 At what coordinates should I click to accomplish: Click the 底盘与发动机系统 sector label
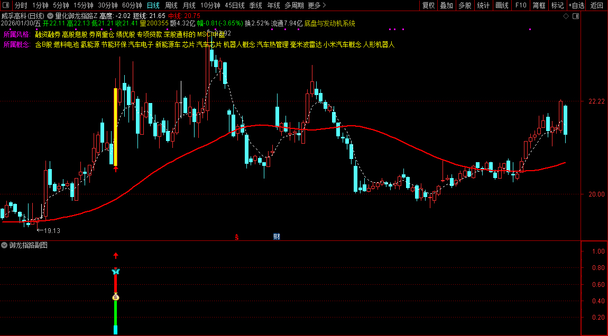tap(329, 23)
